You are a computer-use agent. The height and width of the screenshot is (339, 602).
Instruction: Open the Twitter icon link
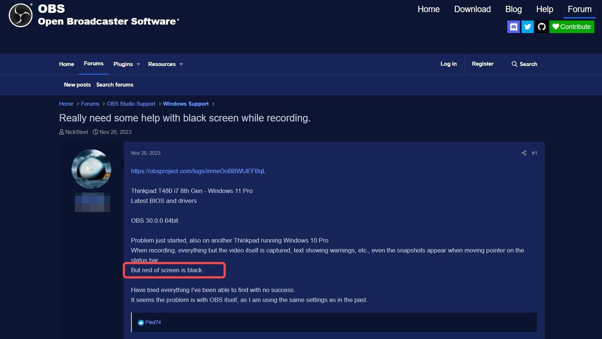pos(527,27)
